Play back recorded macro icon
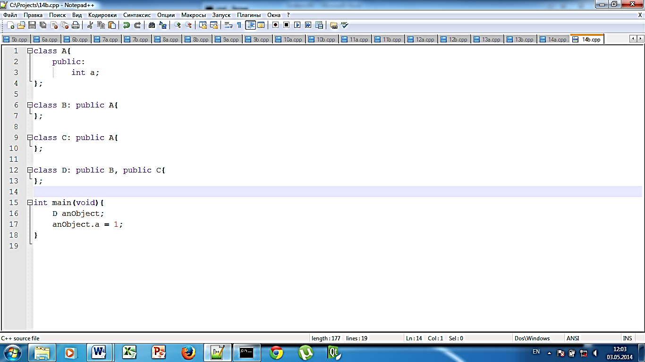645x362 pixels. (297, 25)
